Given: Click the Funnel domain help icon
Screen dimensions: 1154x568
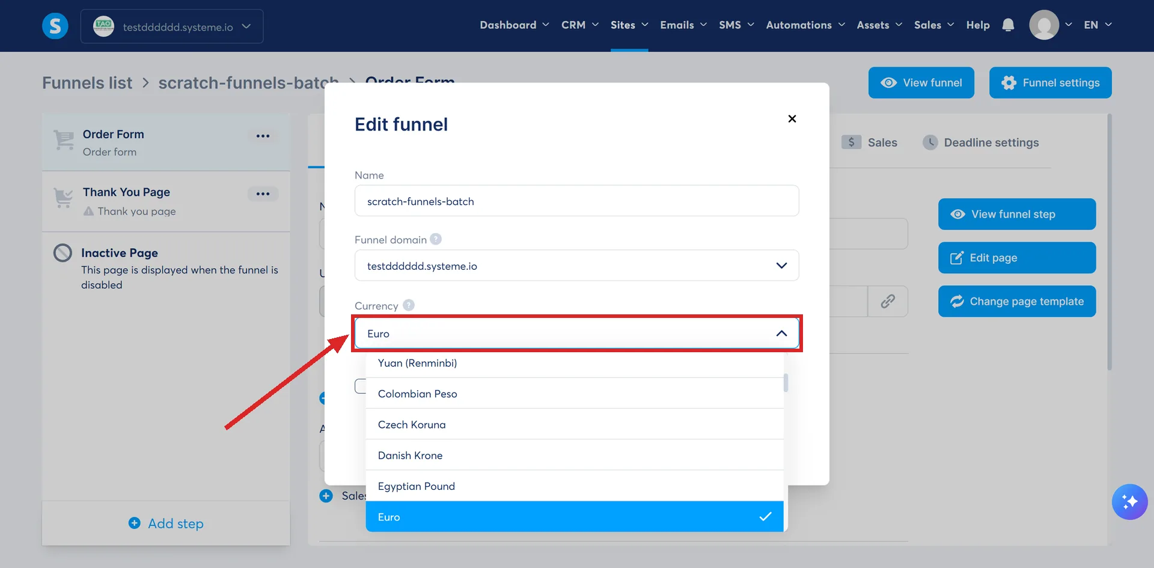Looking at the screenshot, I should tap(436, 239).
